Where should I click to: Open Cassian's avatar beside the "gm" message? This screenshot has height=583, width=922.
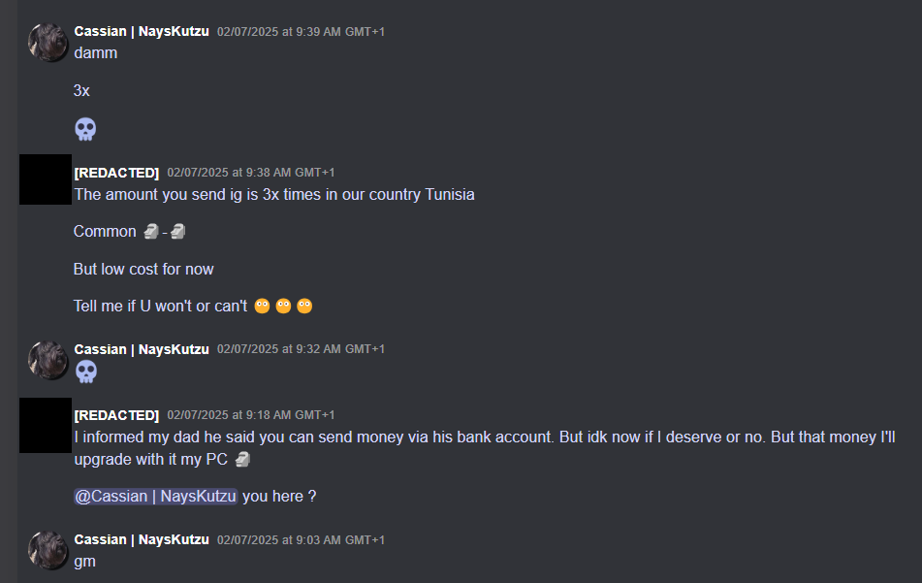click(x=47, y=549)
